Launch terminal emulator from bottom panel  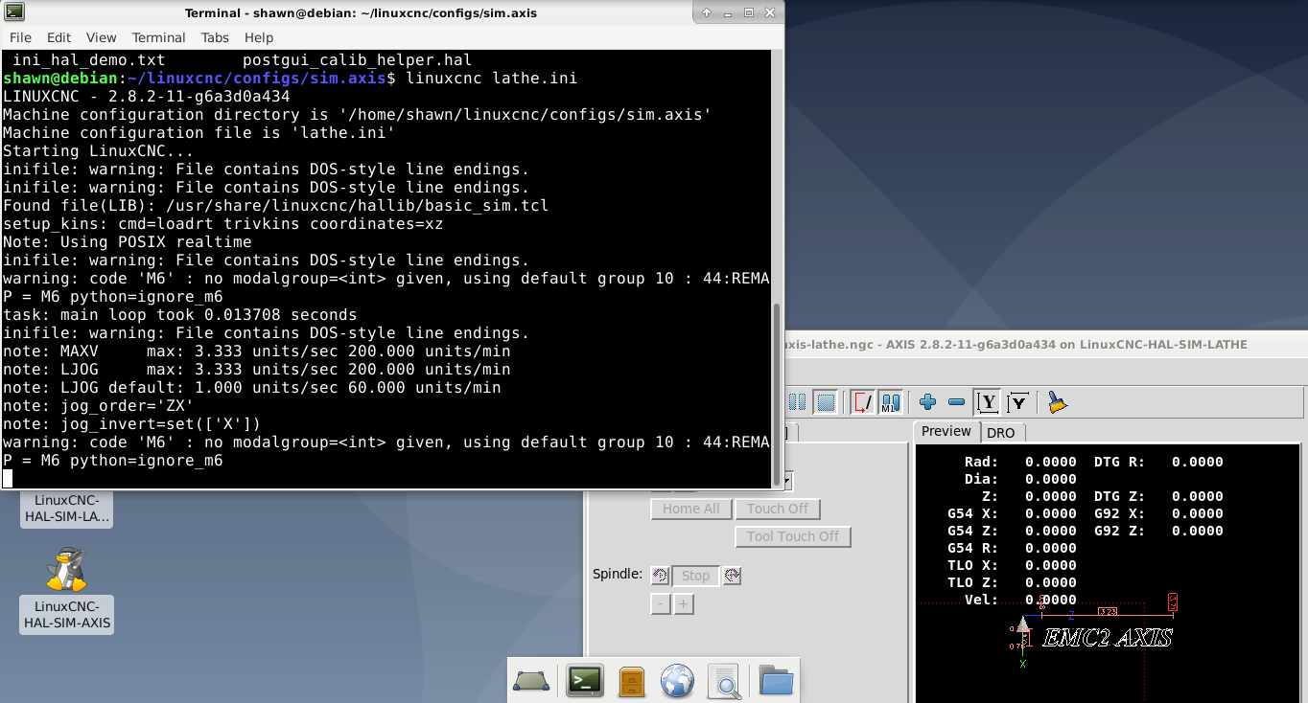[x=585, y=681]
